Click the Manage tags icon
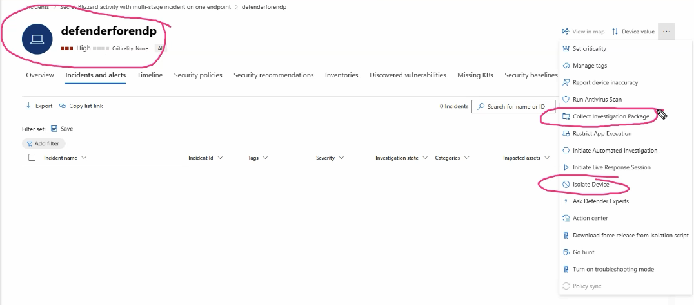694x305 pixels. click(x=566, y=66)
